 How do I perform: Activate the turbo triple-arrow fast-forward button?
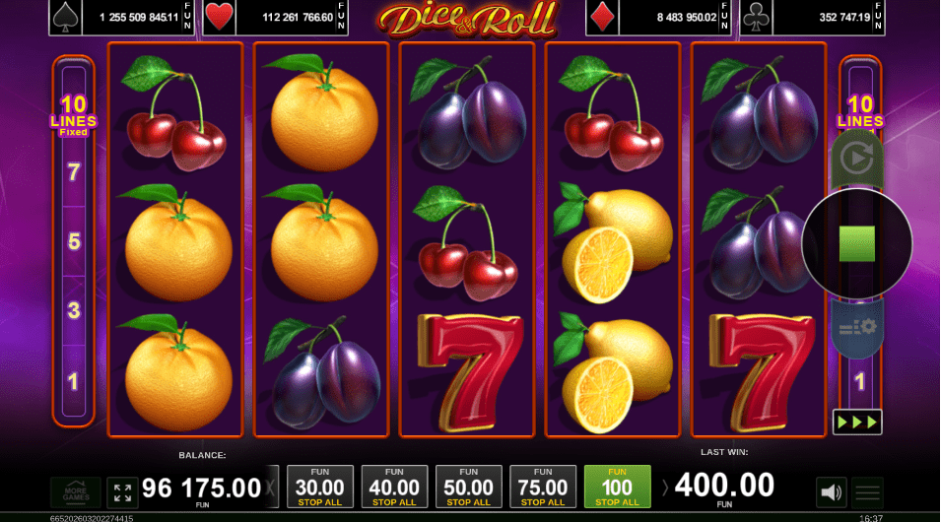[857, 423]
